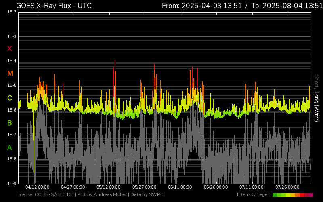
Task: Click the green A flare class label
Action: coord(10,148)
